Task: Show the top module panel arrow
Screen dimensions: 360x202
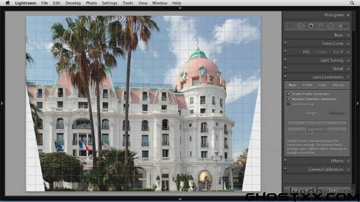Action: (x=180, y=8)
